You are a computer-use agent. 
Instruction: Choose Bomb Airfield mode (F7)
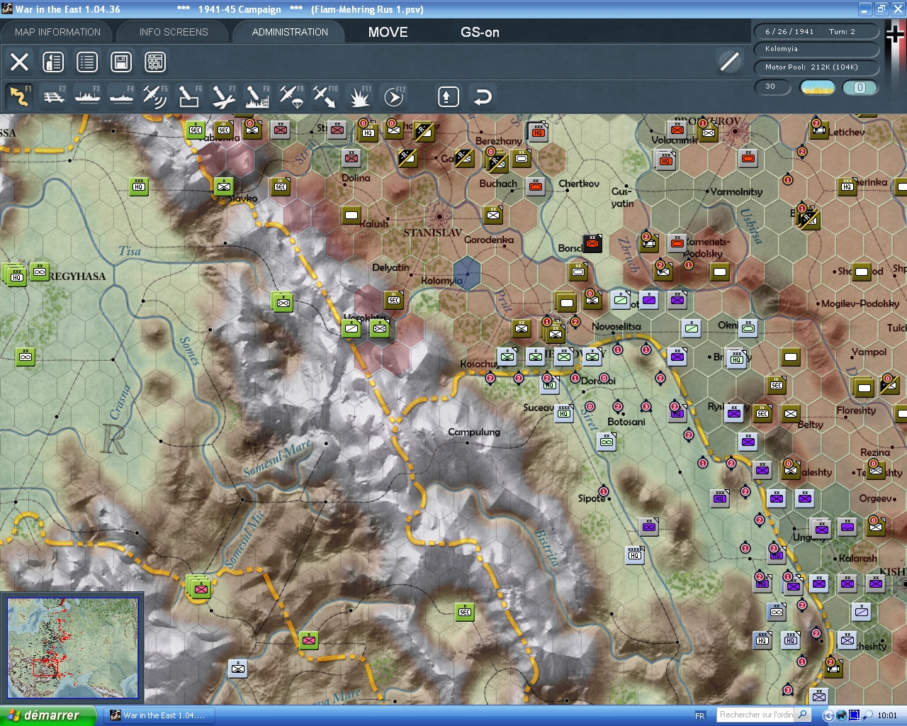point(223,96)
